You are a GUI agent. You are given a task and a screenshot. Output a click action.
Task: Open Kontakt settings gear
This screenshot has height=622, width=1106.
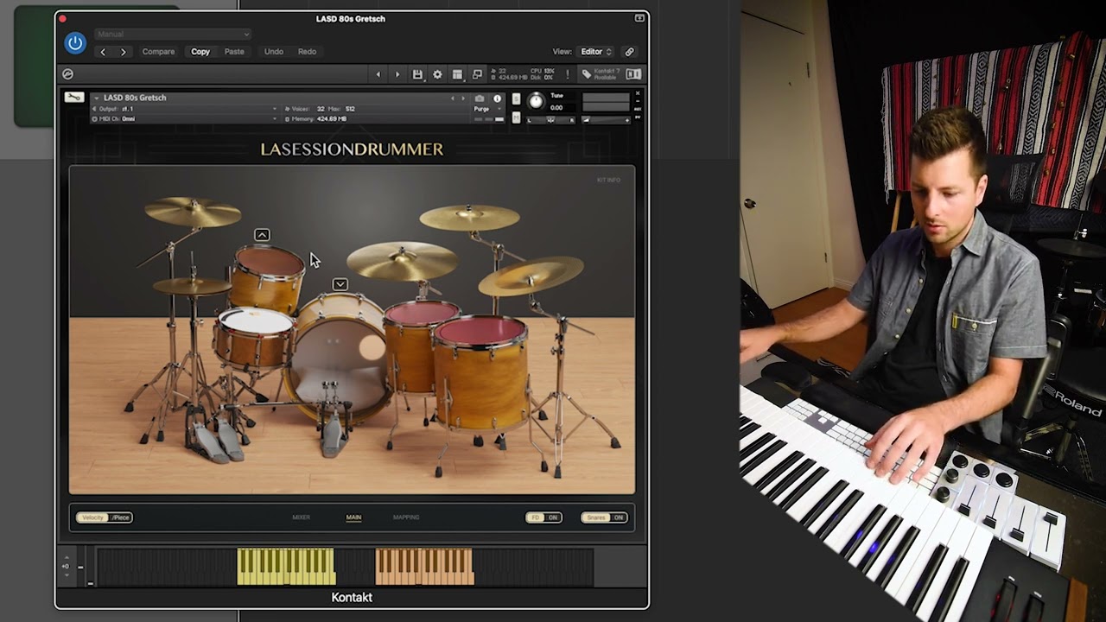tap(437, 74)
